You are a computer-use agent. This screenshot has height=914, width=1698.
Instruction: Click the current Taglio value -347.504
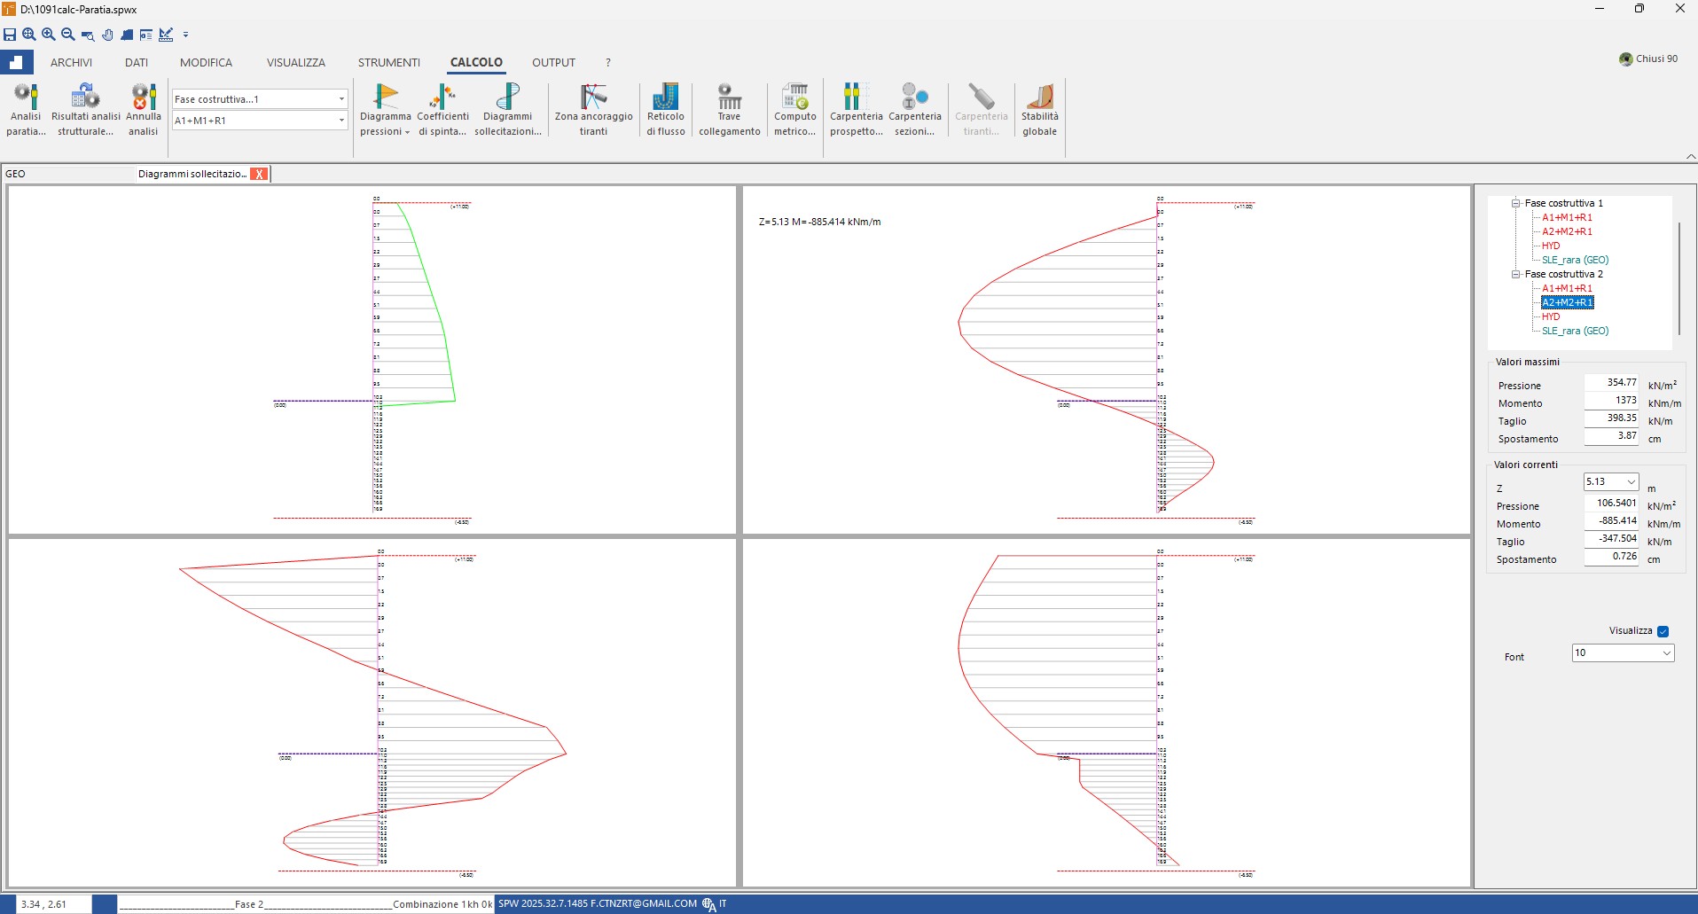point(1611,539)
